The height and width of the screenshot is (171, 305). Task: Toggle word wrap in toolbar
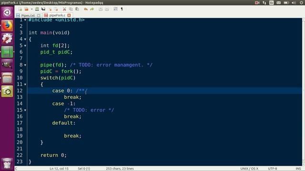[x=115, y=9]
